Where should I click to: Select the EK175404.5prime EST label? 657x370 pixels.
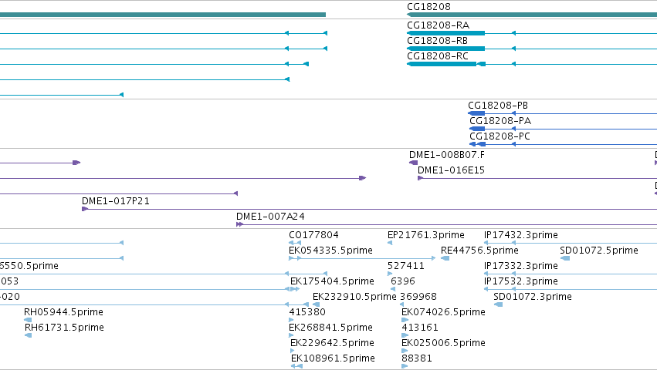click(332, 281)
